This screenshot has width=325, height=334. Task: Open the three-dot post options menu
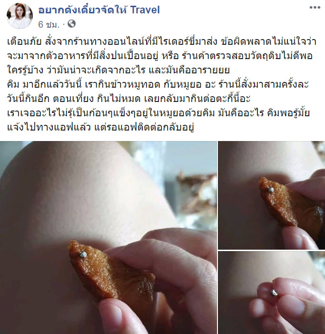coord(315,8)
